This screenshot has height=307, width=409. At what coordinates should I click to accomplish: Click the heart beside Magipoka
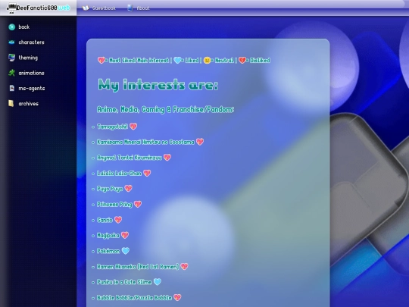[x=125, y=235]
